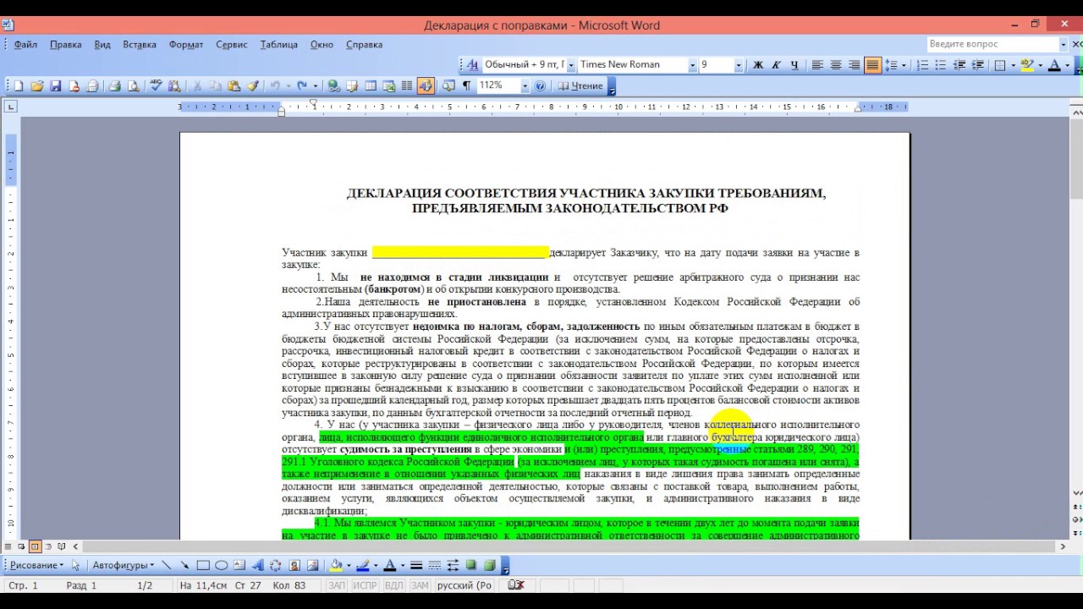Apply font color from formatting toolbar
Image resolution: width=1083 pixels, height=609 pixels.
(x=1054, y=65)
